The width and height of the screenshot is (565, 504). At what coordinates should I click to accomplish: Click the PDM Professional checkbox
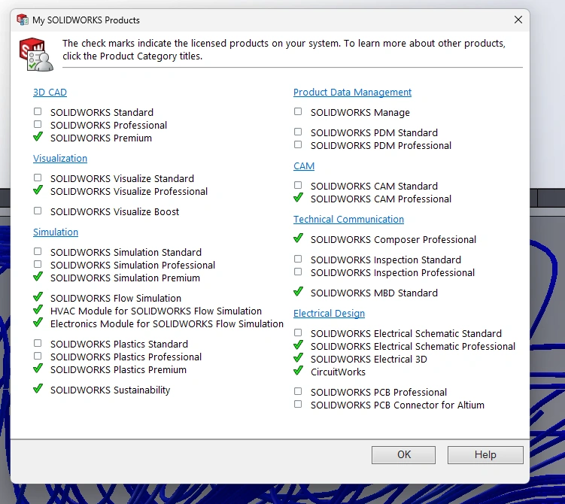(298, 144)
